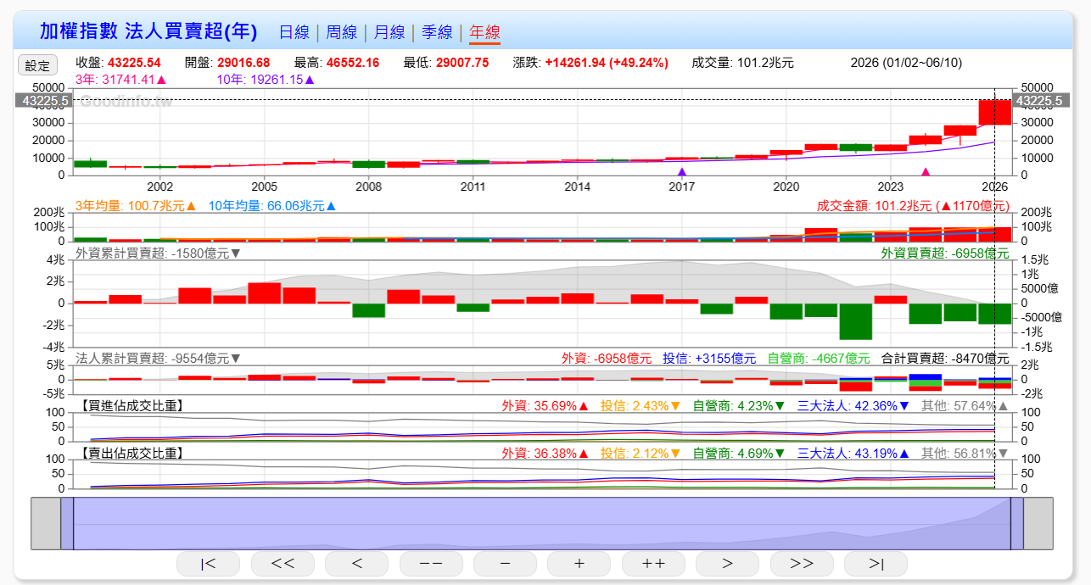Click the pink triangle marker near 2024
Viewport: 1091px width, 585px height.
(926, 171)
